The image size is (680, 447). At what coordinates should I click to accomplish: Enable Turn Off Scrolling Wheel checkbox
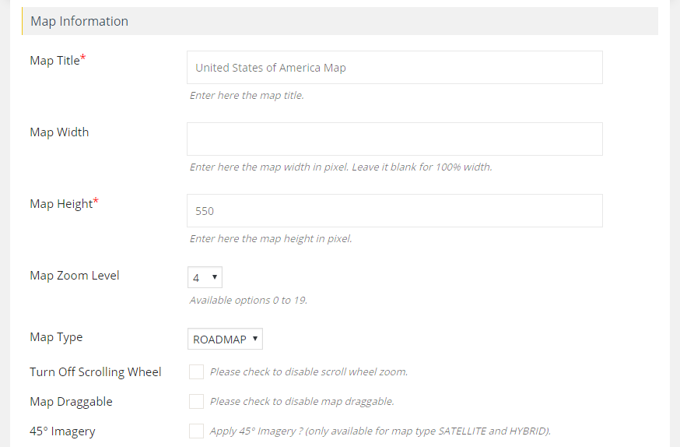[196, 371]
